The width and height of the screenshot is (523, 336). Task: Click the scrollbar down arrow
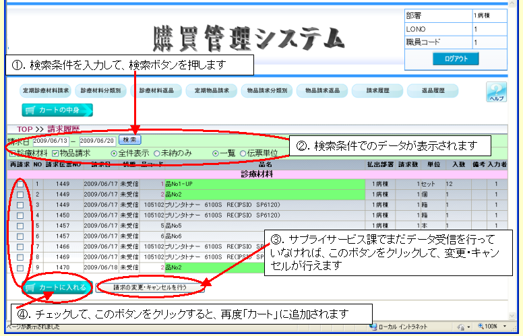(x=512, y=315)
